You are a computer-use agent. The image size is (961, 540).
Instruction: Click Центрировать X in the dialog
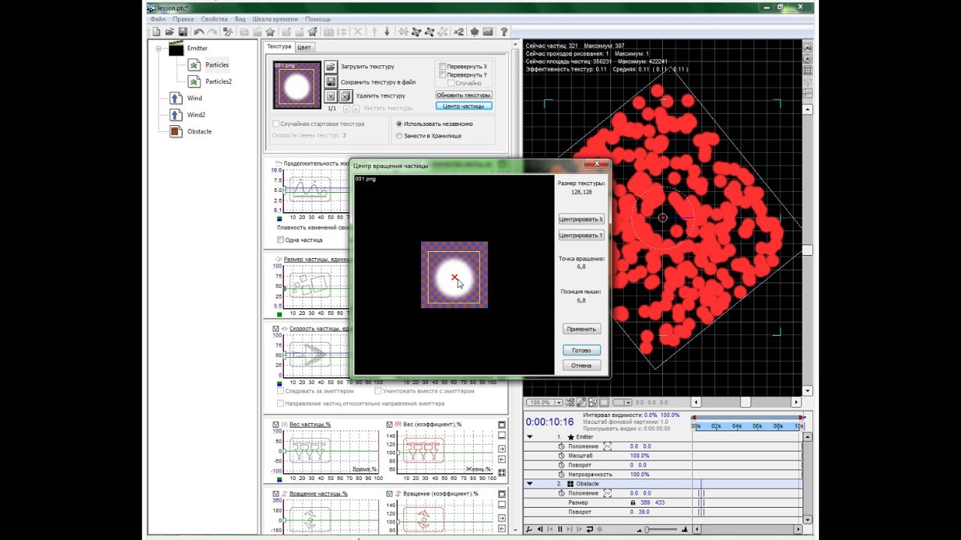[x=581, y=219]
